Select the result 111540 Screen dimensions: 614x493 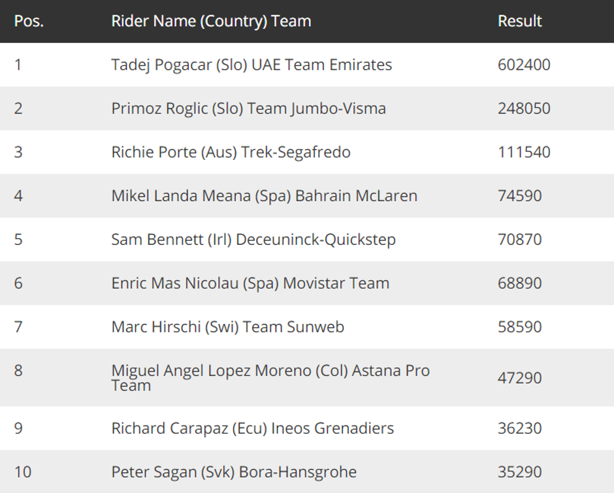[x=524, y=152]
